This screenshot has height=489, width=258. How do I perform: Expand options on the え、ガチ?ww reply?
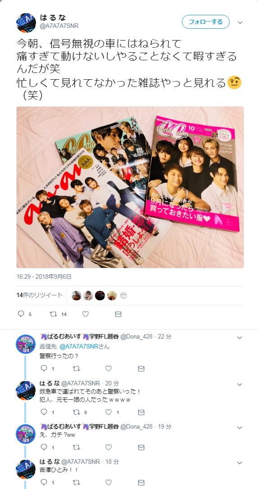coord(240,427)
